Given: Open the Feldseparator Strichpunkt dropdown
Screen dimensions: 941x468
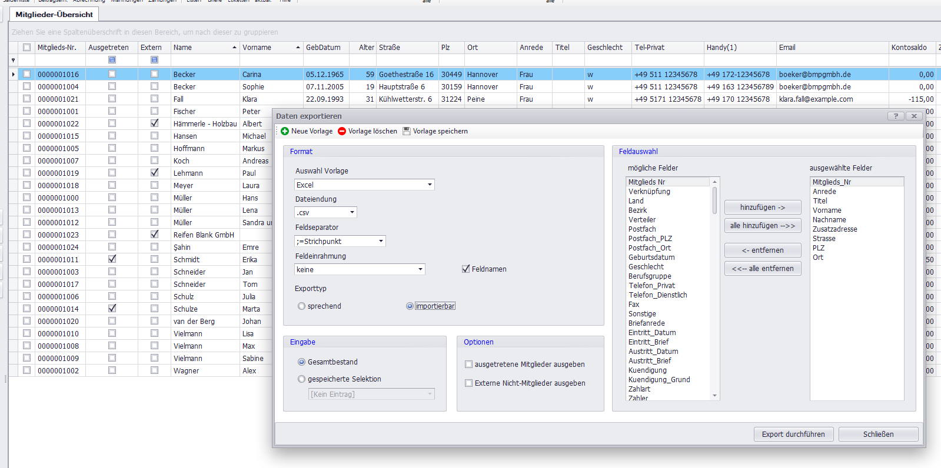Looking at the screenshot, I should click(x=381, y=241).
